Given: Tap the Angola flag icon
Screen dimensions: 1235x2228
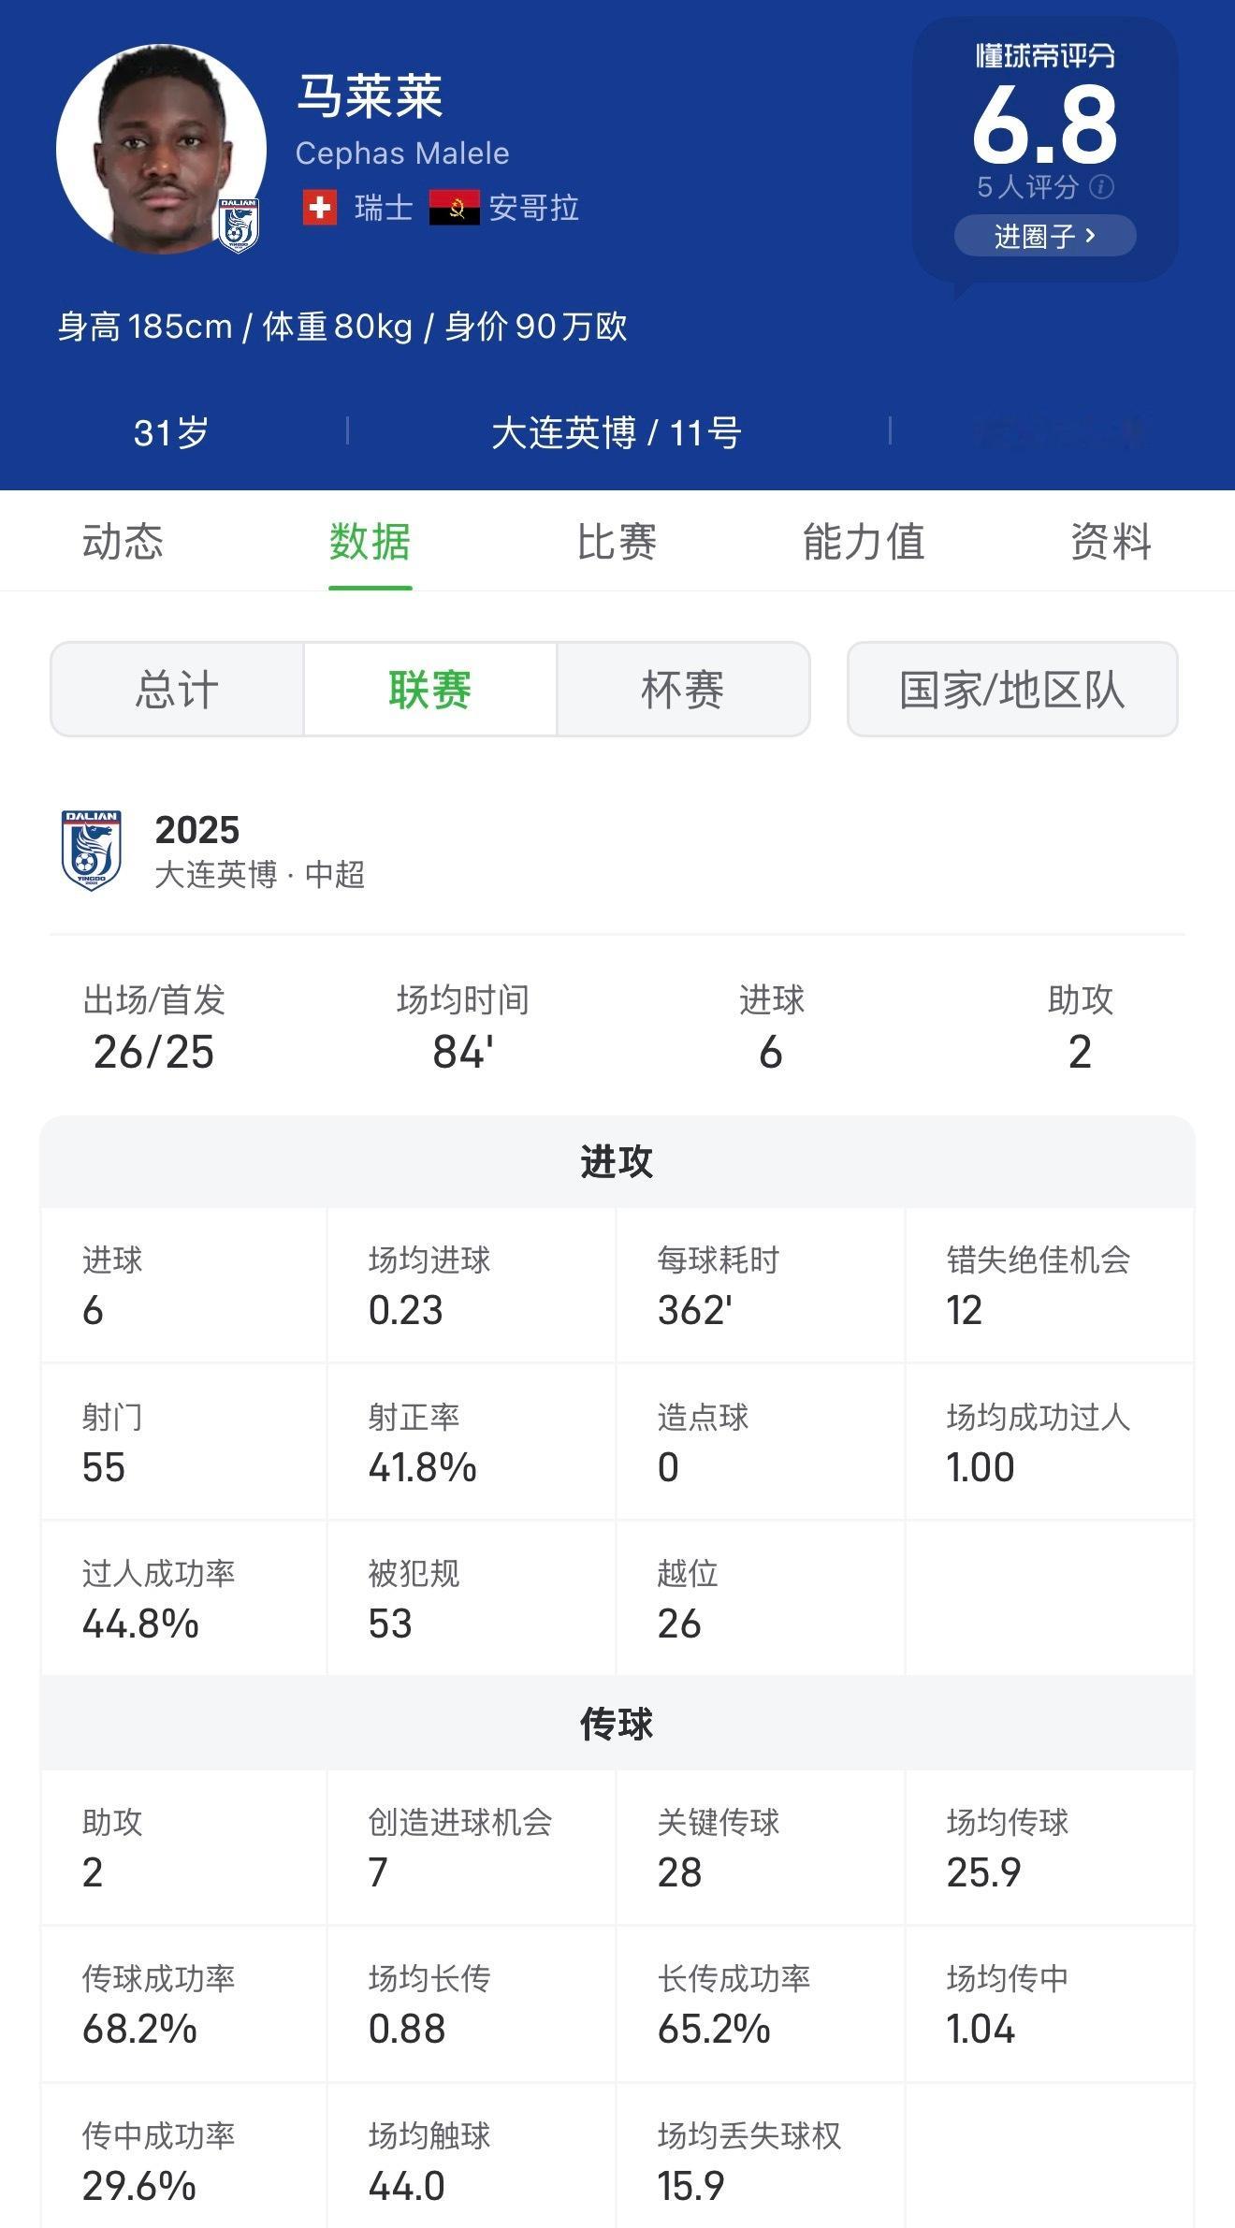Looking at the screenshot, I should (455, 208).
